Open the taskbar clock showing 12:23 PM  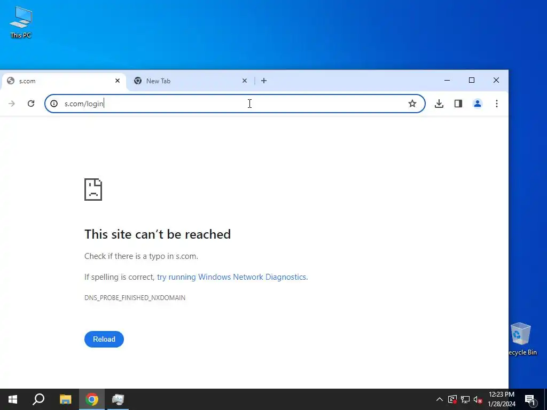tap(501, 399)
